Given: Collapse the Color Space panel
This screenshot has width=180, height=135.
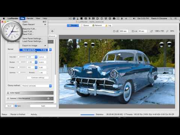Looking at the screenshot, I should click(52, 93).
